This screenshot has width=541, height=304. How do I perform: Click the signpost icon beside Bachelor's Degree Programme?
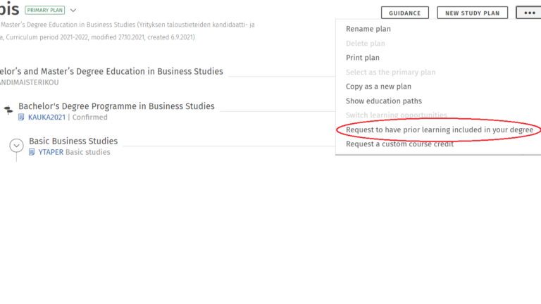pos(8,110)
